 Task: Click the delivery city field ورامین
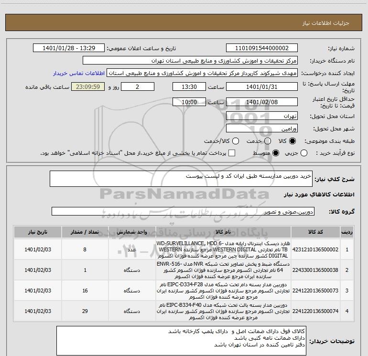pyautogui.click(x=262, y=129)
